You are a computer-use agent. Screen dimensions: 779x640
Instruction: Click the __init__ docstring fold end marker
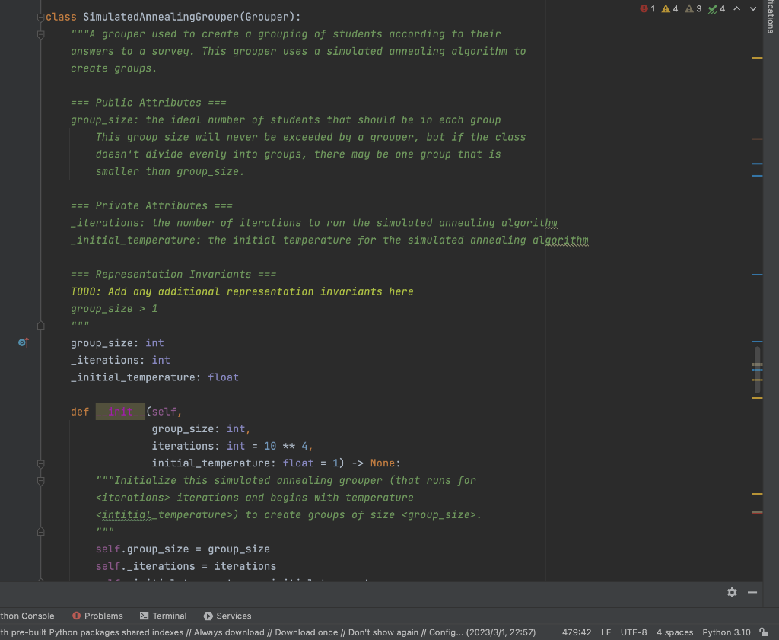point(41,532)
